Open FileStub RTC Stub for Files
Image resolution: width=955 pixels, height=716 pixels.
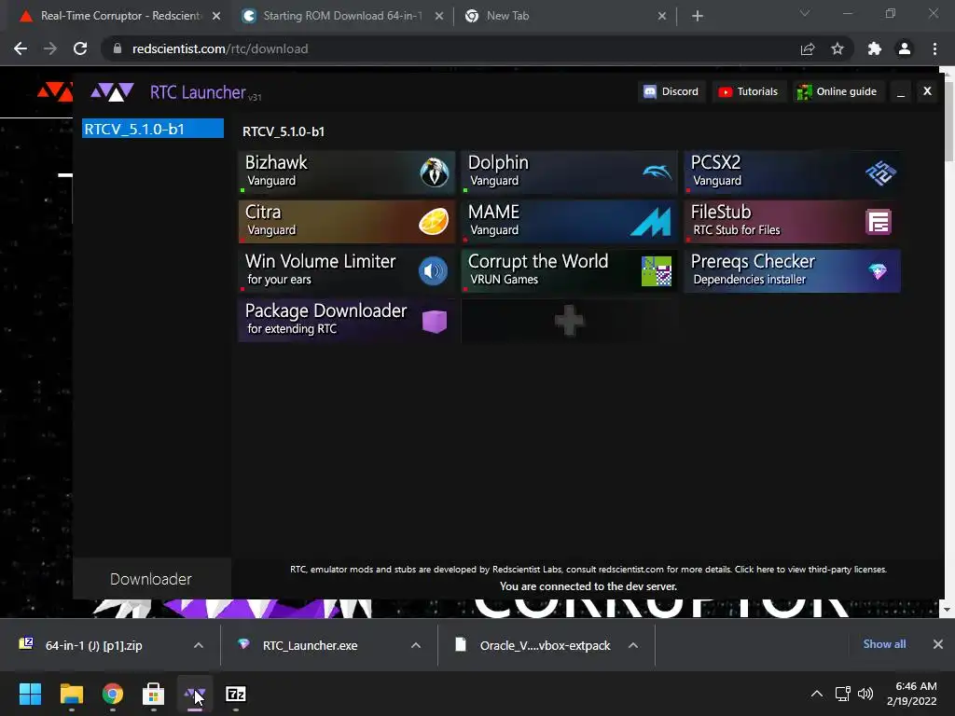click(793, 222)
